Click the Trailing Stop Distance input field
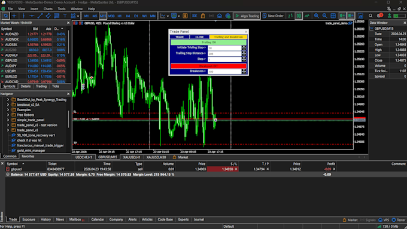 pyautogui.click(x=224, y=54)
